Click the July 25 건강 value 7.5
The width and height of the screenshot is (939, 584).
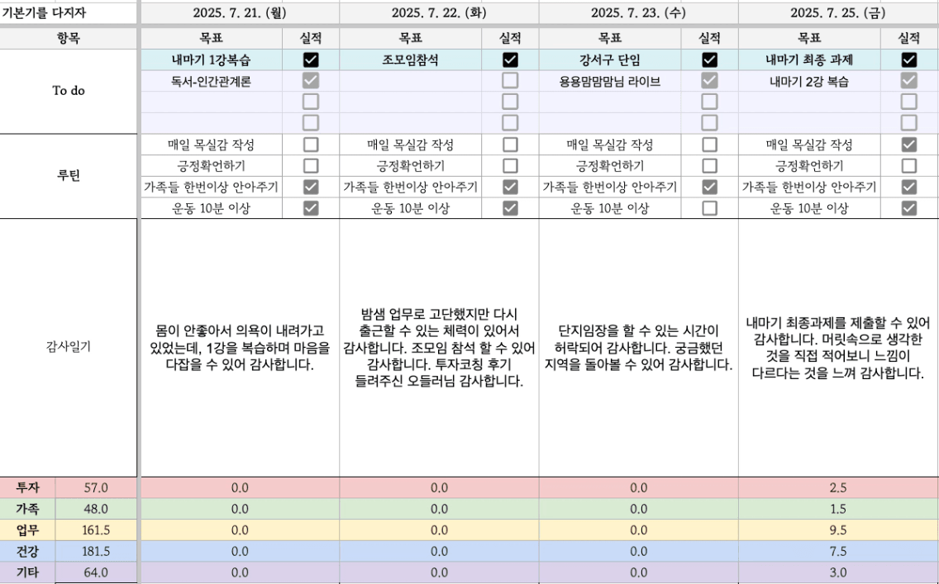[838, 551]
